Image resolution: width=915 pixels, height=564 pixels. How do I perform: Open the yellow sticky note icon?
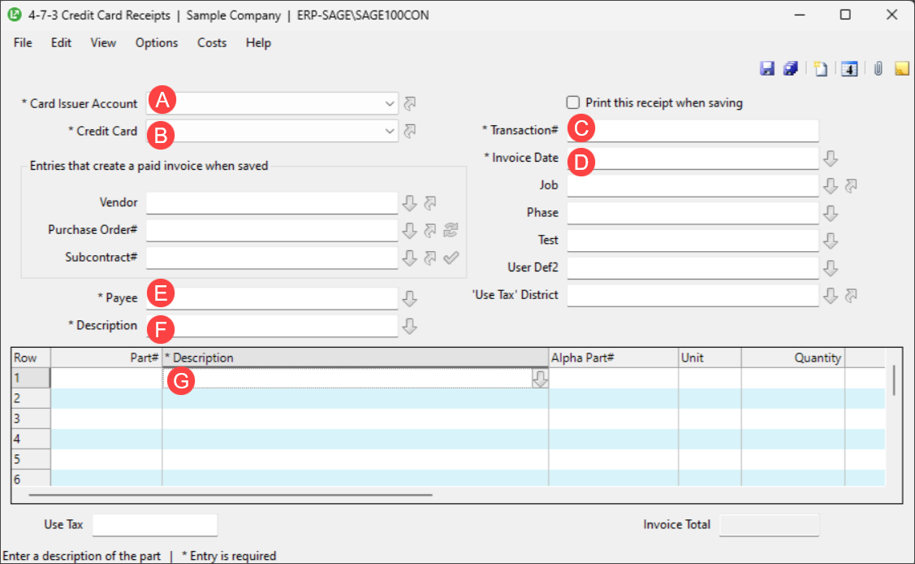901,68
